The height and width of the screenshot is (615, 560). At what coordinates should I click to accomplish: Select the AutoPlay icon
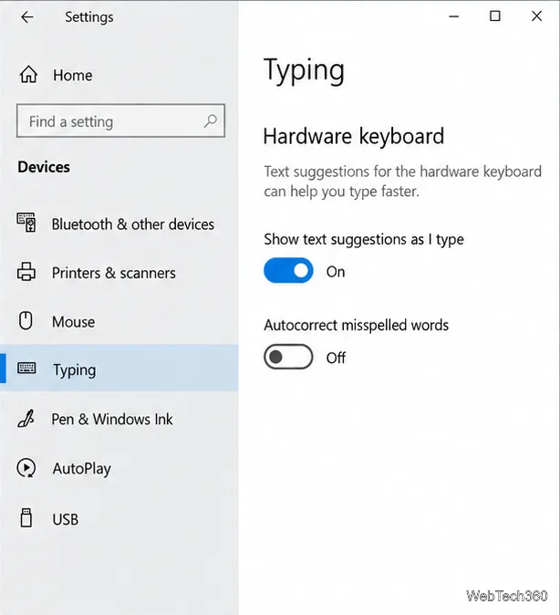pyautogui.click(x=26, y=468)
